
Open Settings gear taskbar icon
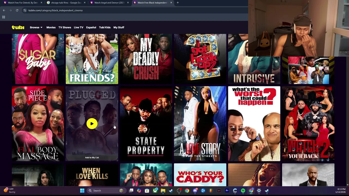point(259,191)
